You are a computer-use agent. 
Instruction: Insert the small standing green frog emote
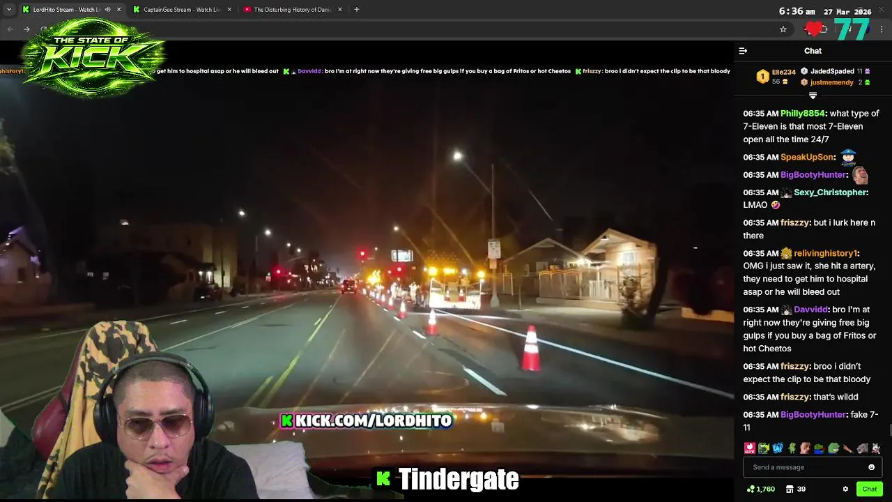click(x=792, y=448)
